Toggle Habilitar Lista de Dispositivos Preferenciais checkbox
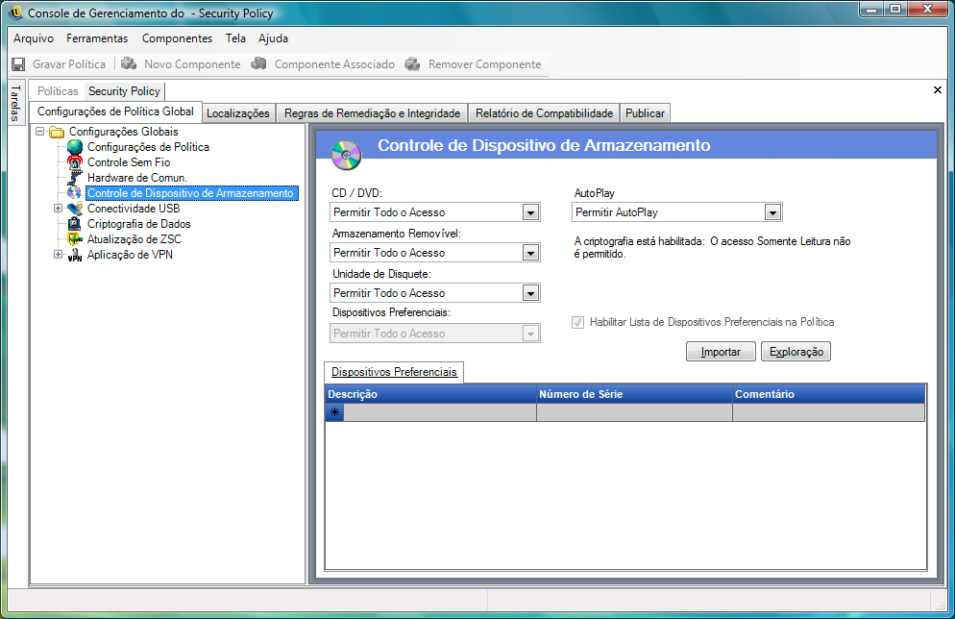Screen dimensions: 955x619 tap(578, 322)
